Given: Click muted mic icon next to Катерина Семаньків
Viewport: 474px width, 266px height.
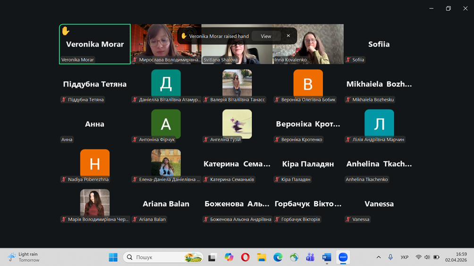Looking at the screenshot, I should [206, 179].
